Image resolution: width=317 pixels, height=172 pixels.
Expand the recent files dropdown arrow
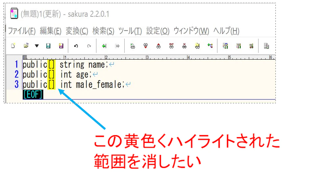[x=37, y=46]
